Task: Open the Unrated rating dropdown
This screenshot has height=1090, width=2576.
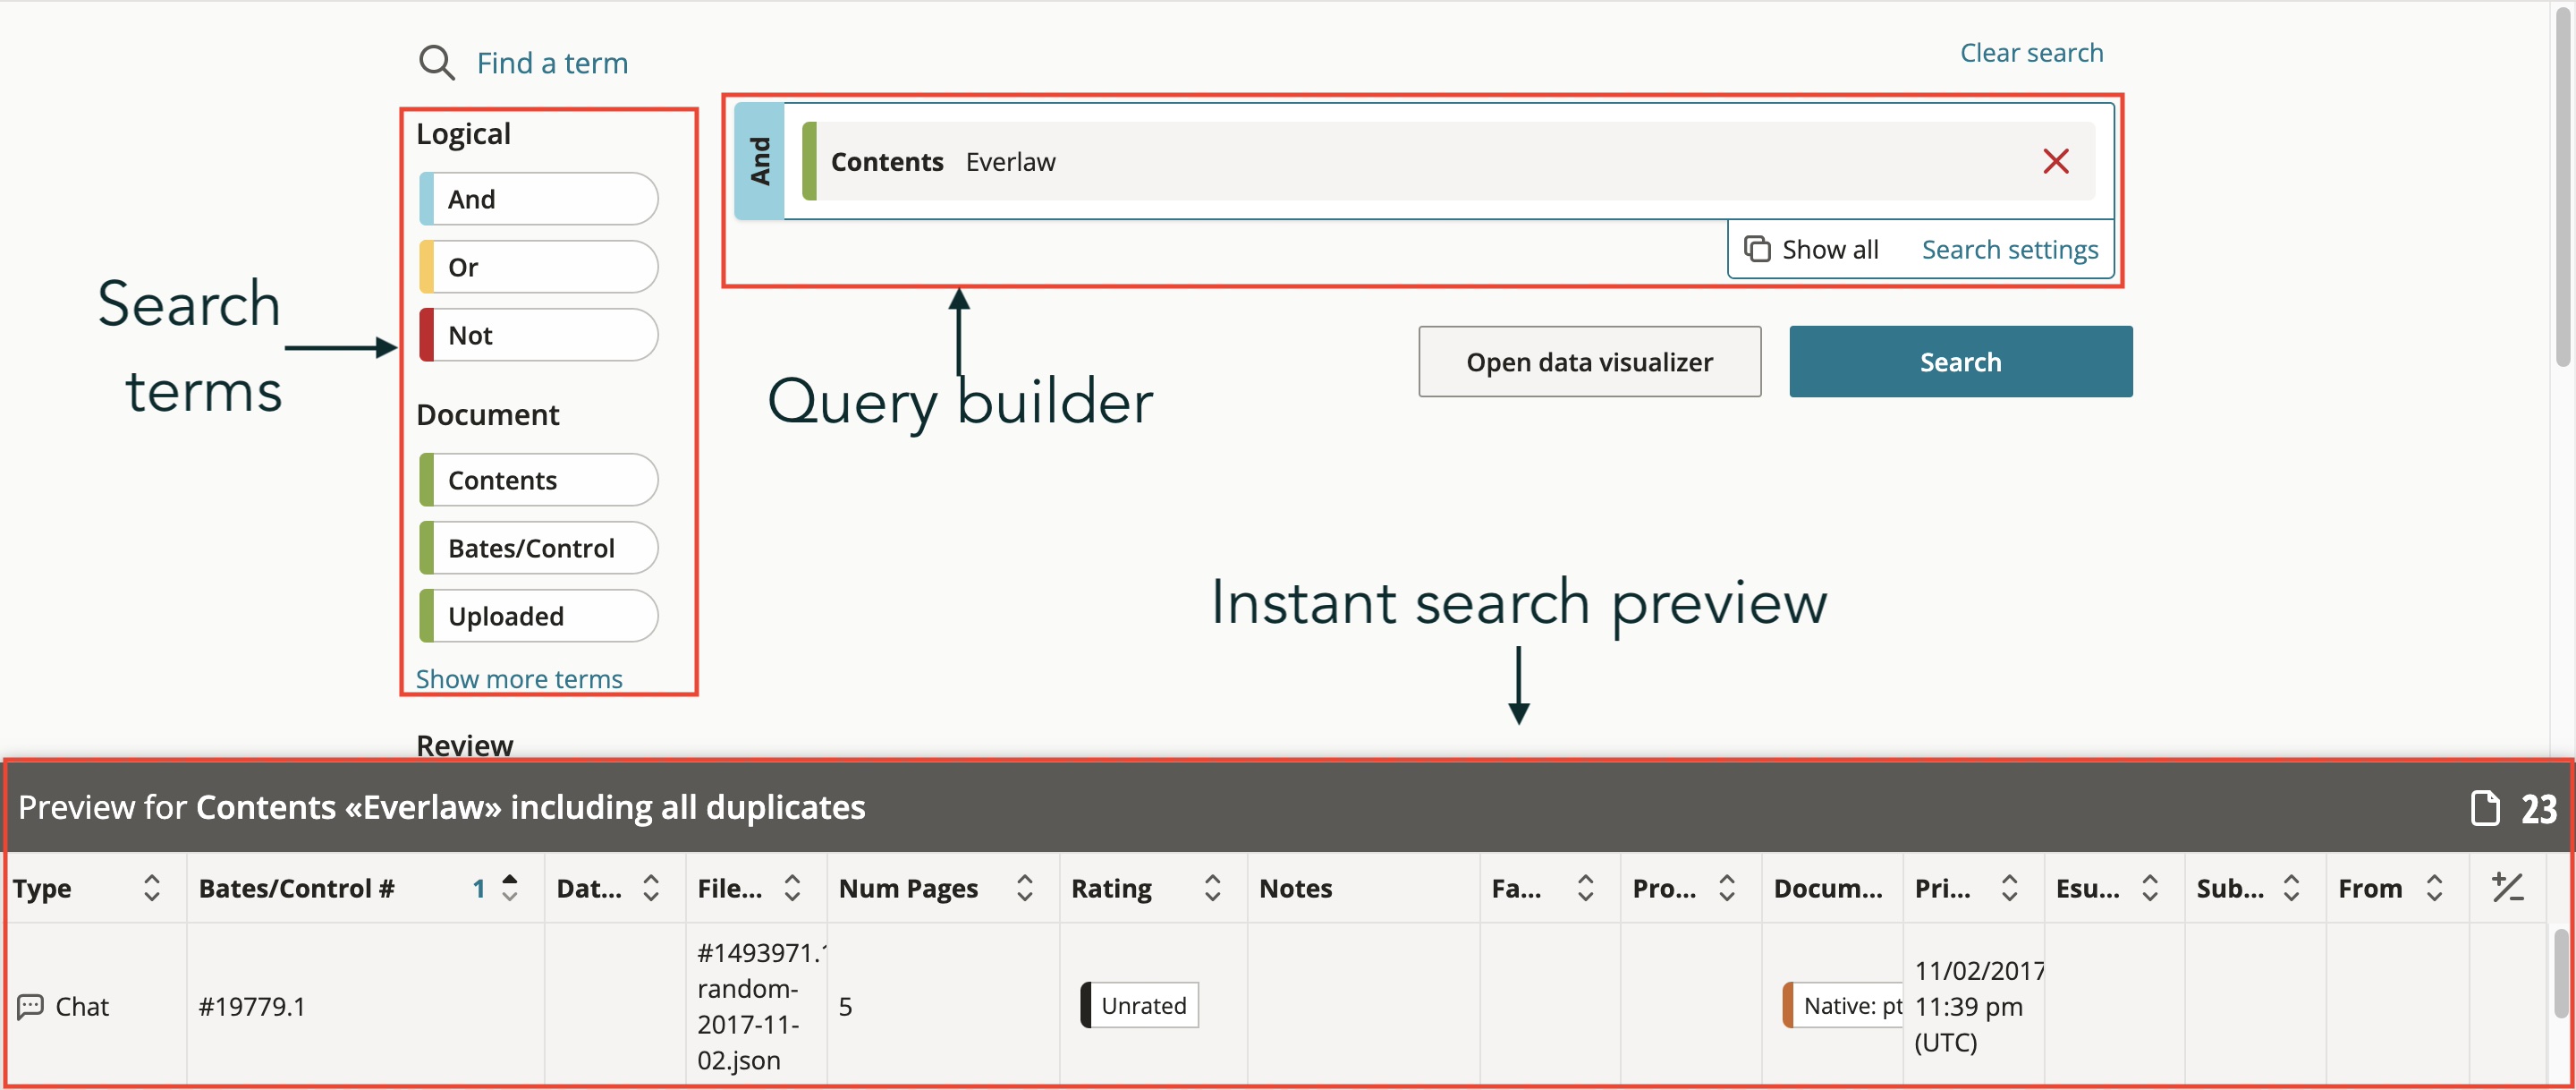Action: (1141, 1005)
